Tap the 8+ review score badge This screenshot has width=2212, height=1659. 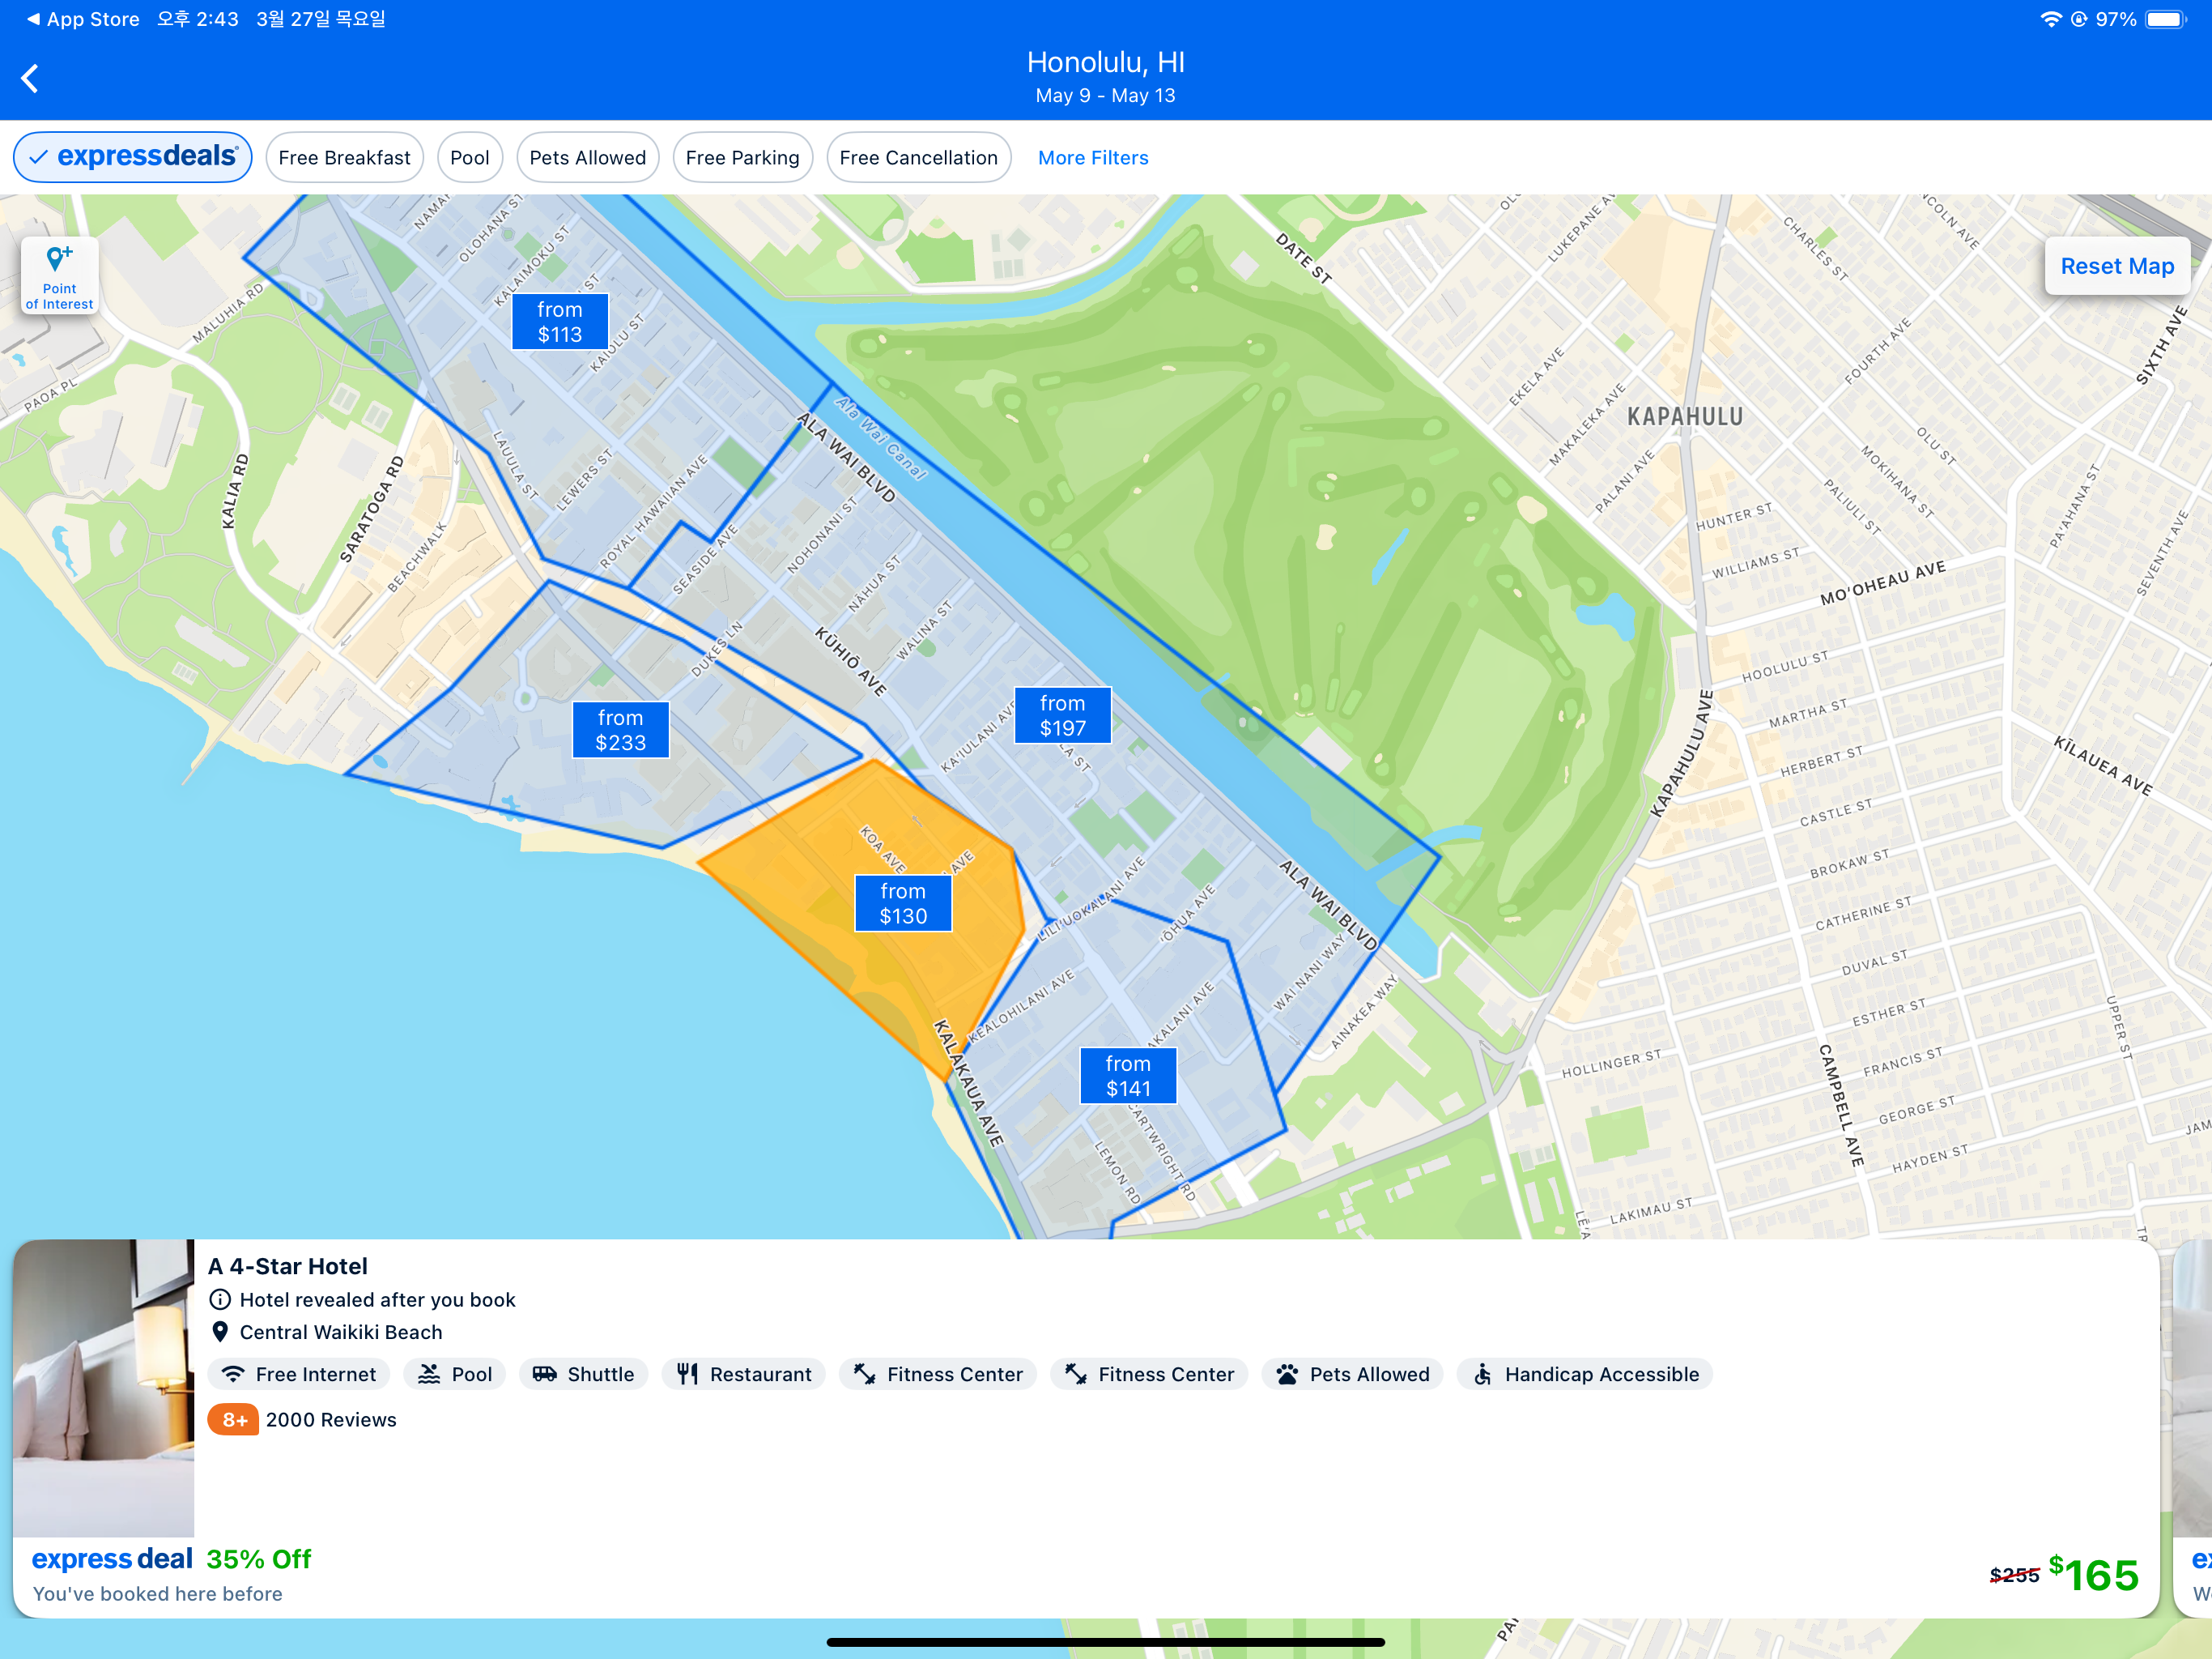(x=234, y=1419)
